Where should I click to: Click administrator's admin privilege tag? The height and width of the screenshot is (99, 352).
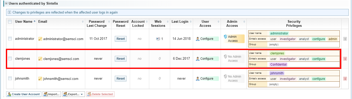[x=333, y=39]
